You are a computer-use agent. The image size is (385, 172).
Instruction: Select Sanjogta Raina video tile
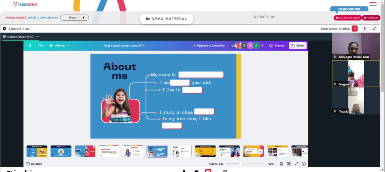tap(356, 46)
